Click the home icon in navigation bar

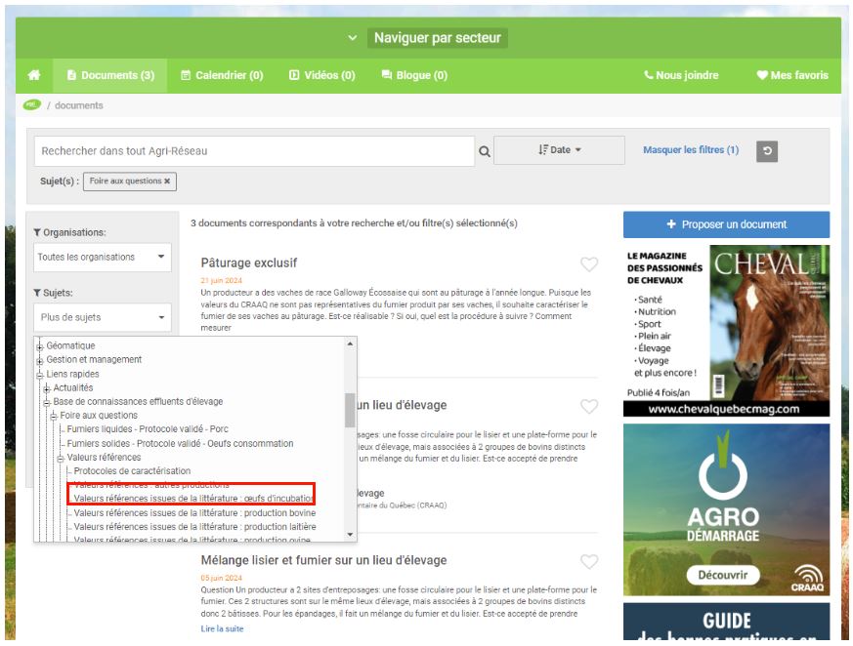click(x=34, y=75)
